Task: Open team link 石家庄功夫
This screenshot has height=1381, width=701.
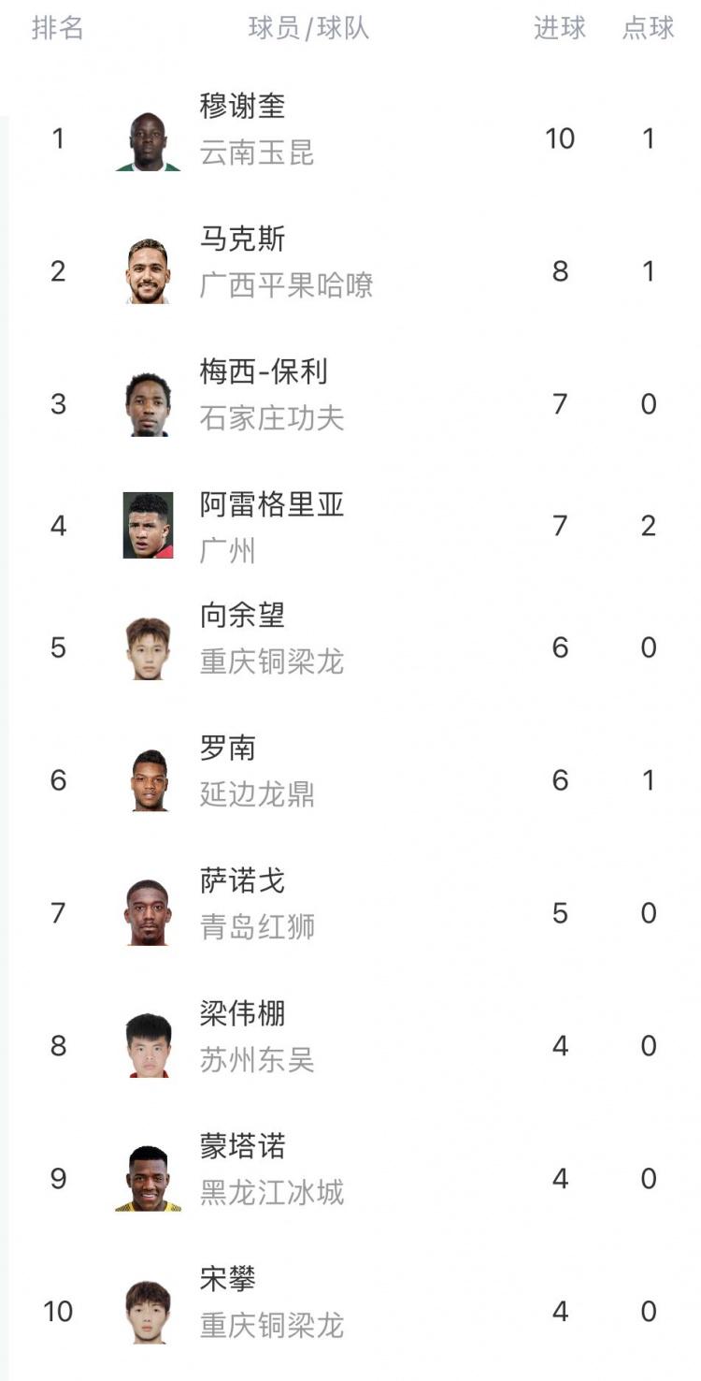Action: point(271,418)
